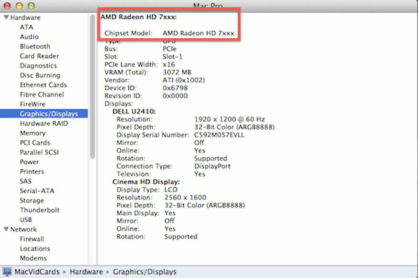Open the USB hardware entry
This screenshot has height=278, width=418.
pyautogui.click(x=26, y=220)
